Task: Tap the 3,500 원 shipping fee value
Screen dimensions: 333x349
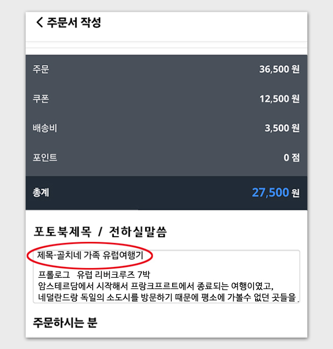Action: [x=282, y=128]
